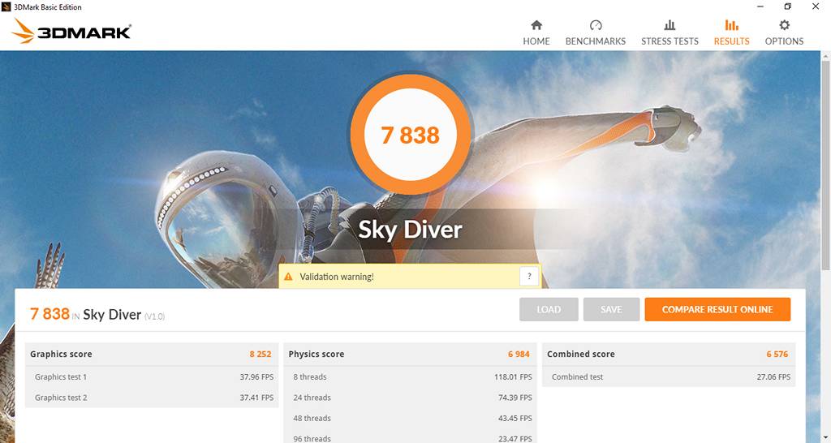Screen dimensions: 831x443
Task: Click the orange validation warning triangle
Action: (288, 277)
